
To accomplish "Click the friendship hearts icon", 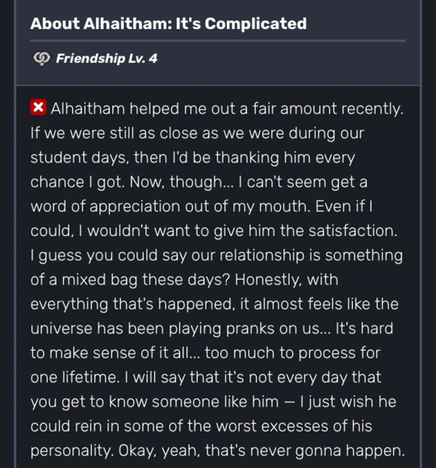I will tap(42, 58).
